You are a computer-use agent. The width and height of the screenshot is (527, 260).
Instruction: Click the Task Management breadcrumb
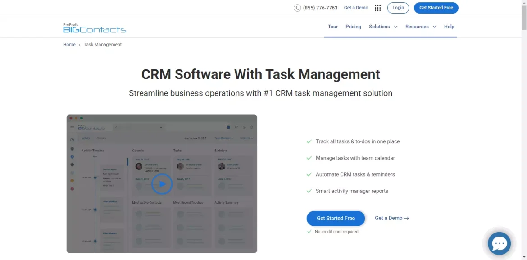[x=103, y=45]
